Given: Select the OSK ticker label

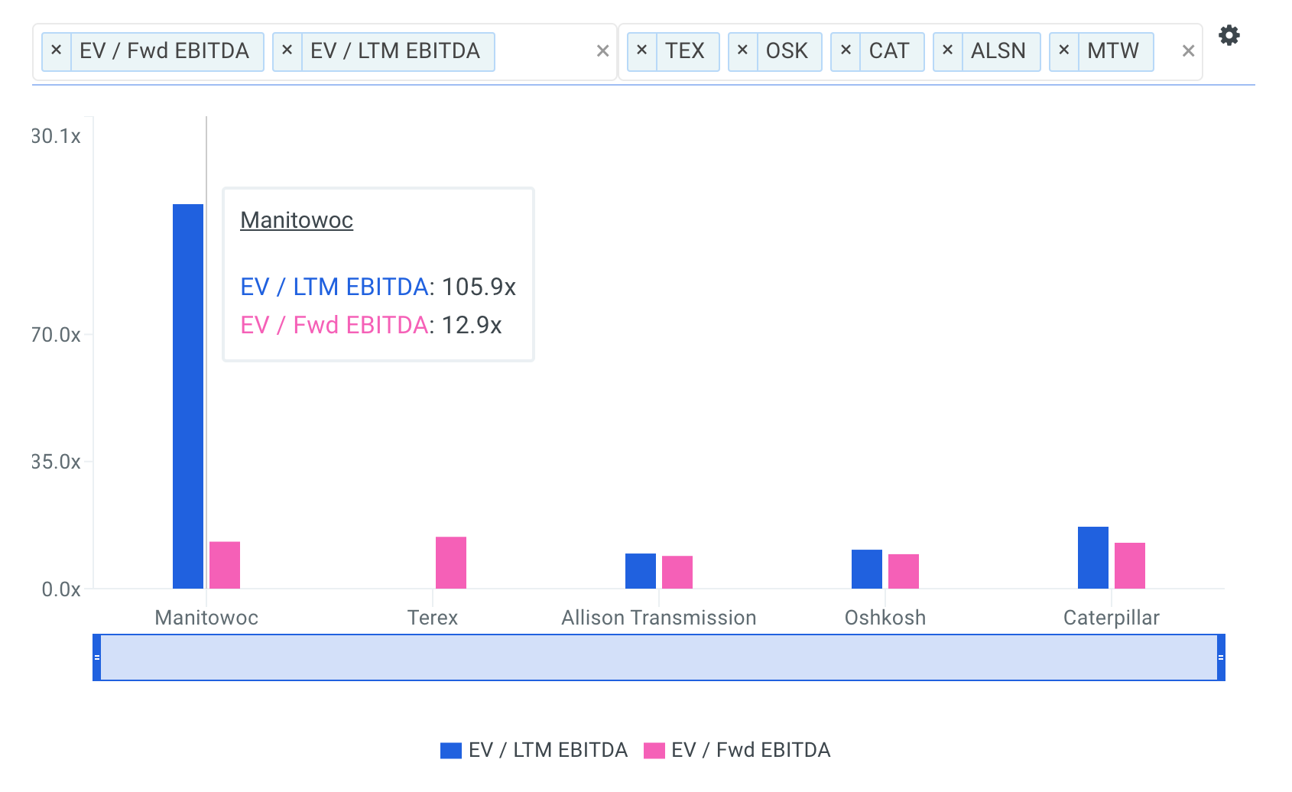Looking at the screenshot, I should pyautogui.click(x=787, y=50).
